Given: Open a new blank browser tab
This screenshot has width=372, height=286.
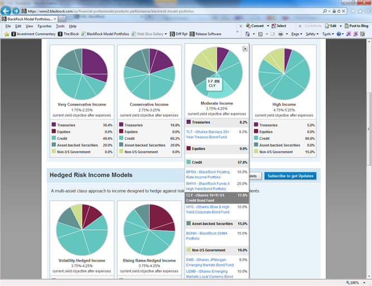Looking at the screenshot, I should click(x=62, y=19).
